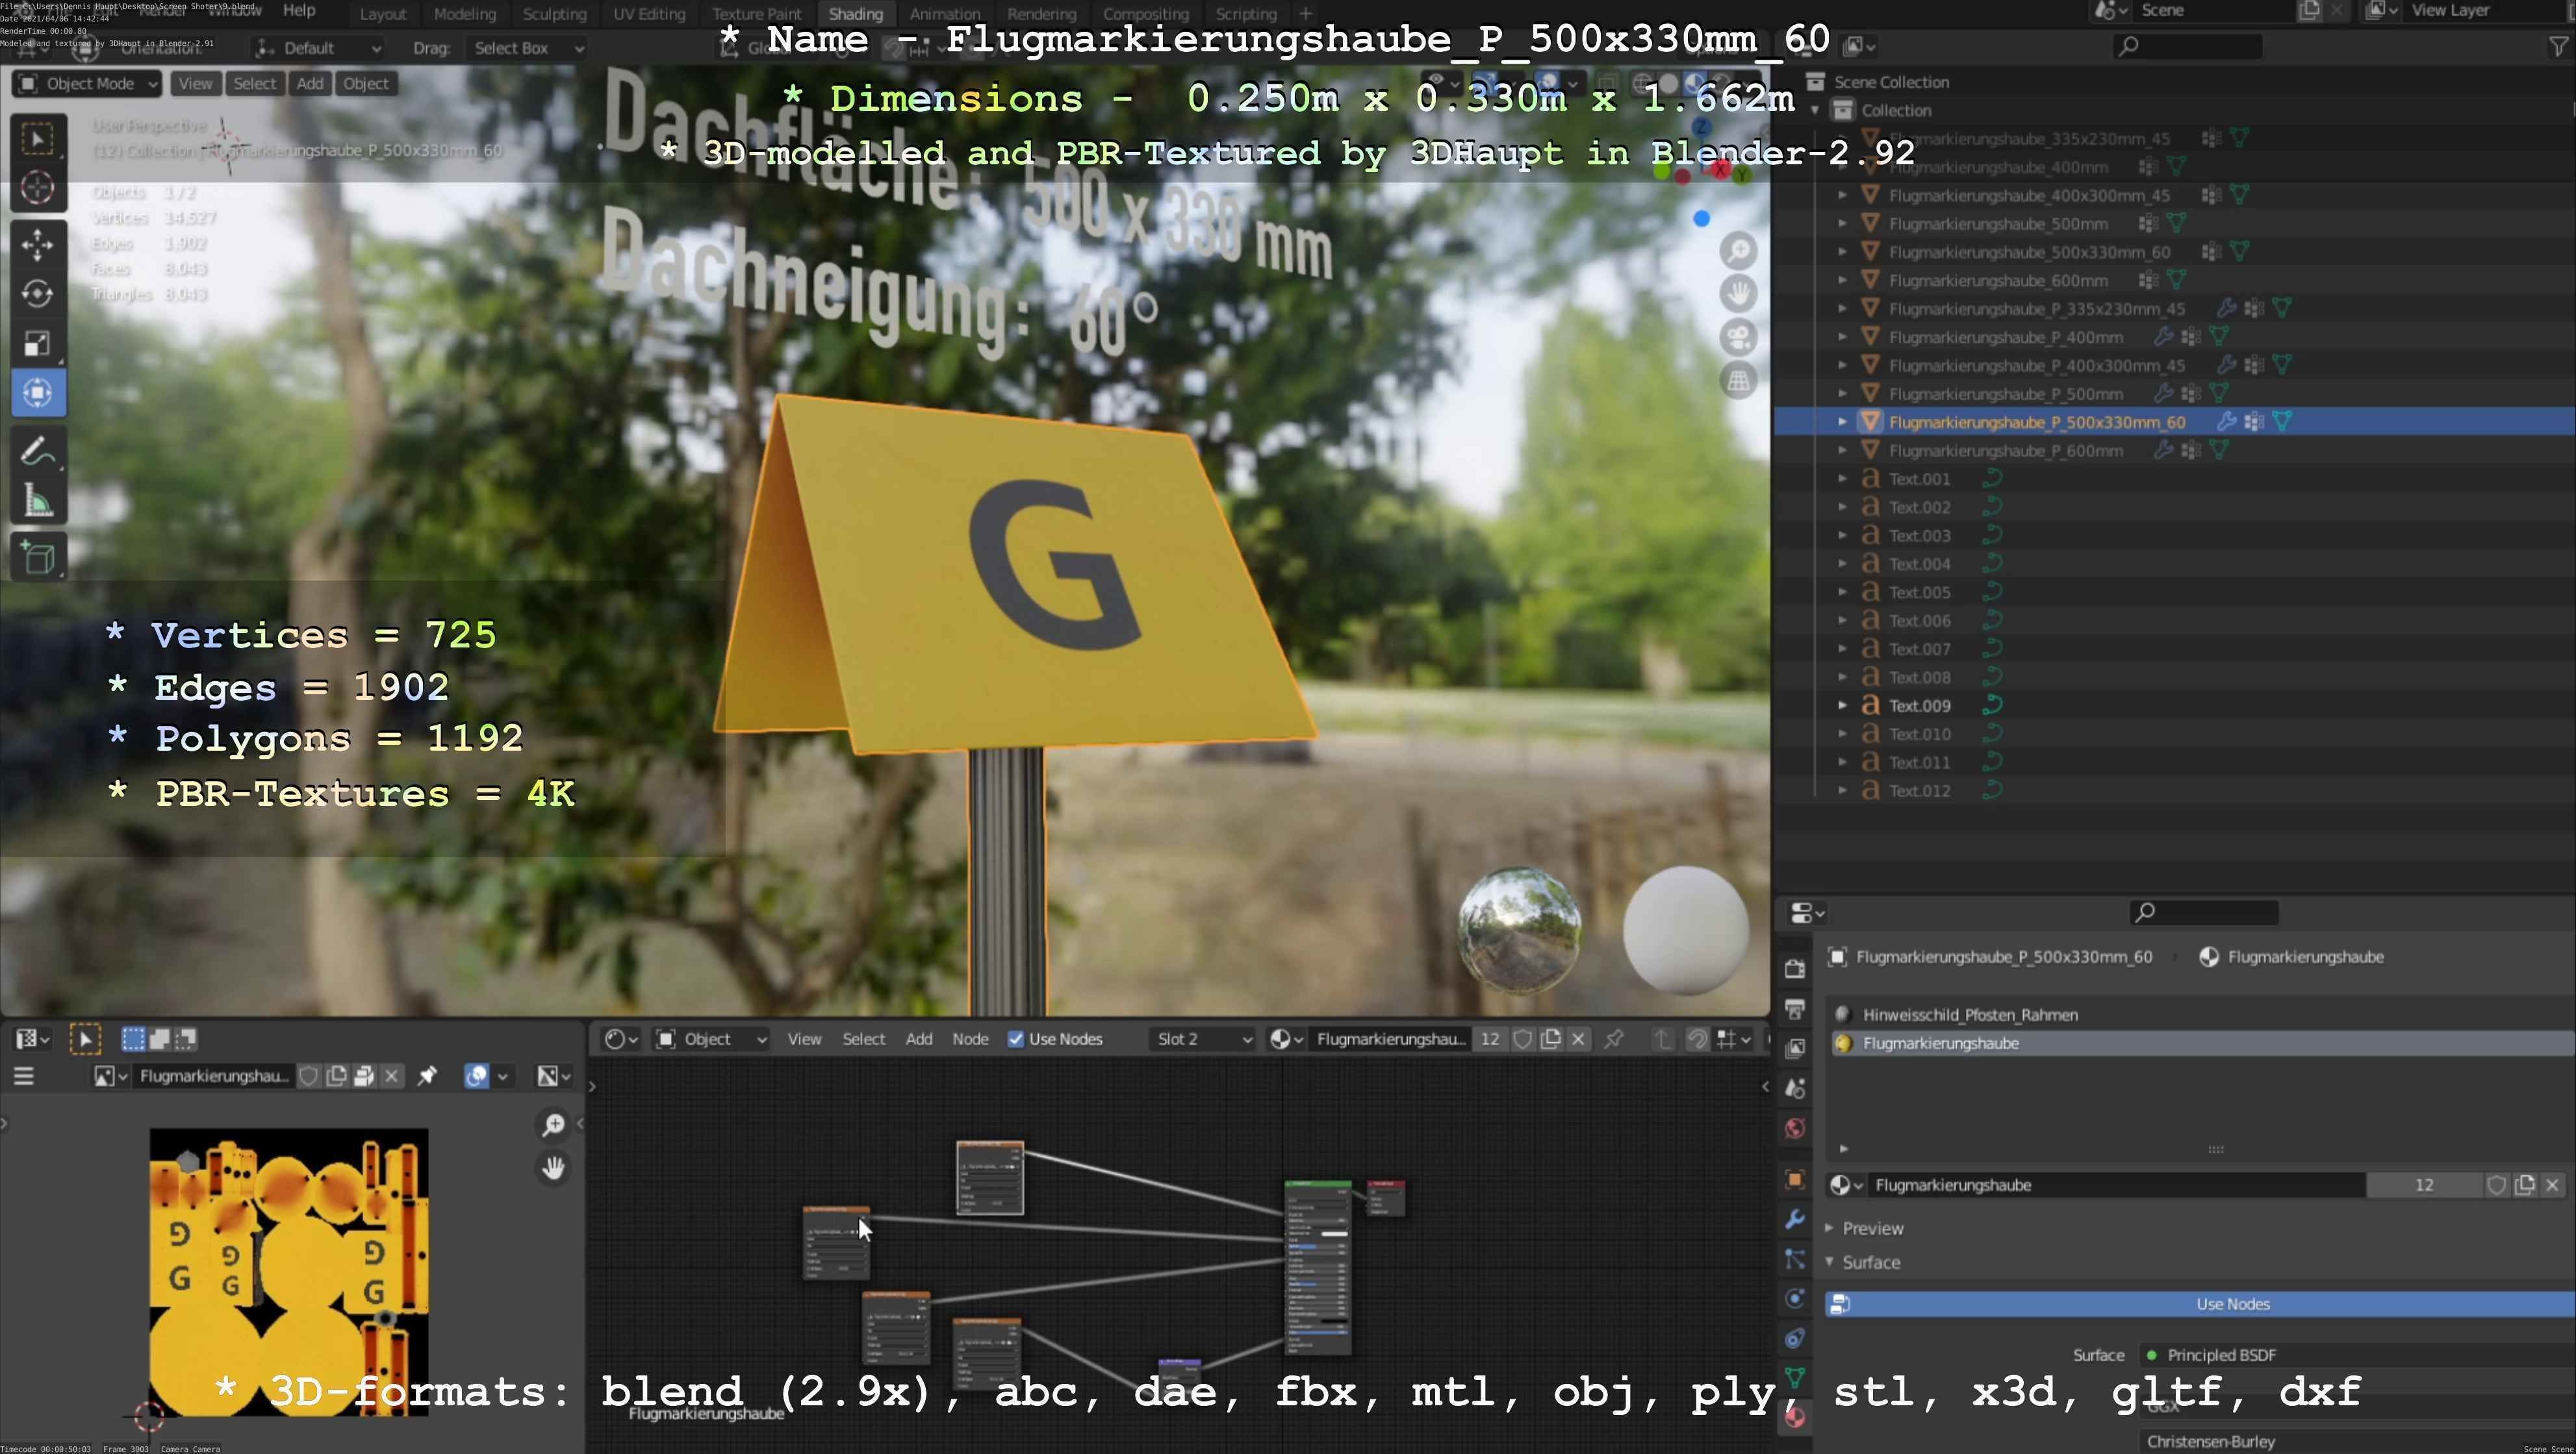Click the blue Use Nodes button
Screen dimensions: 2576x1454
(2232, 1304)
